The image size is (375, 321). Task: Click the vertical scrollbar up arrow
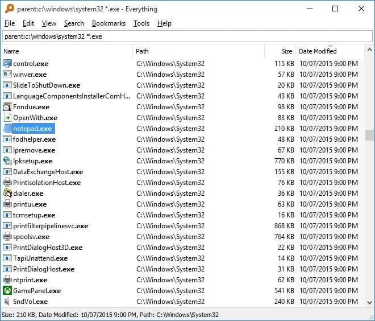pyautogui.click(x=369, y=50)
